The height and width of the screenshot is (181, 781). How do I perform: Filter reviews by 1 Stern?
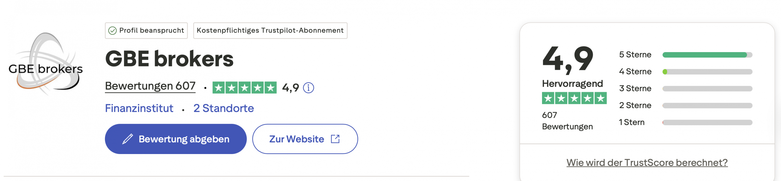click(632, 122)
